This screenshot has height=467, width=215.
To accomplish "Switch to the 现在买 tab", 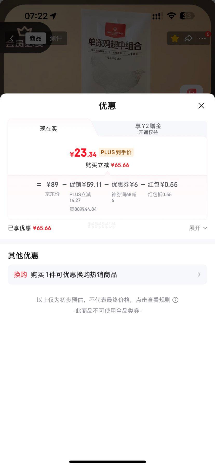I will [49, 129].
